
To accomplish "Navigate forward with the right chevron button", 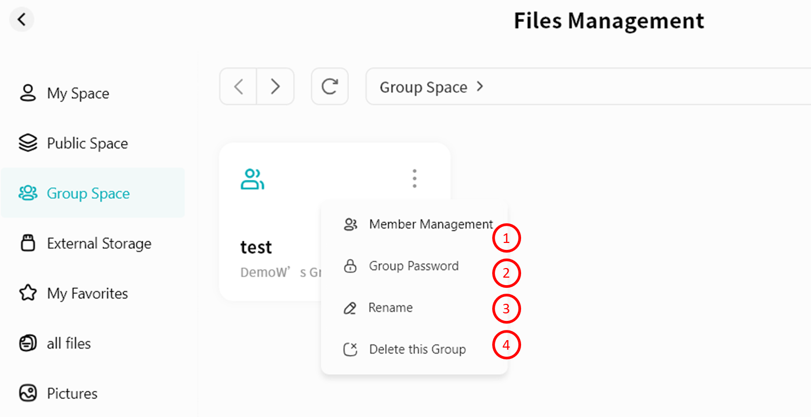I will click(276, 86).
